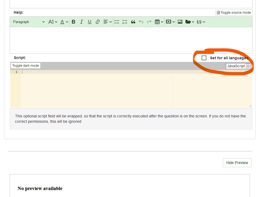Screen dimensions: 259x197
Task: Grab the script editor resize handle
Action: [x=250, y=106]
